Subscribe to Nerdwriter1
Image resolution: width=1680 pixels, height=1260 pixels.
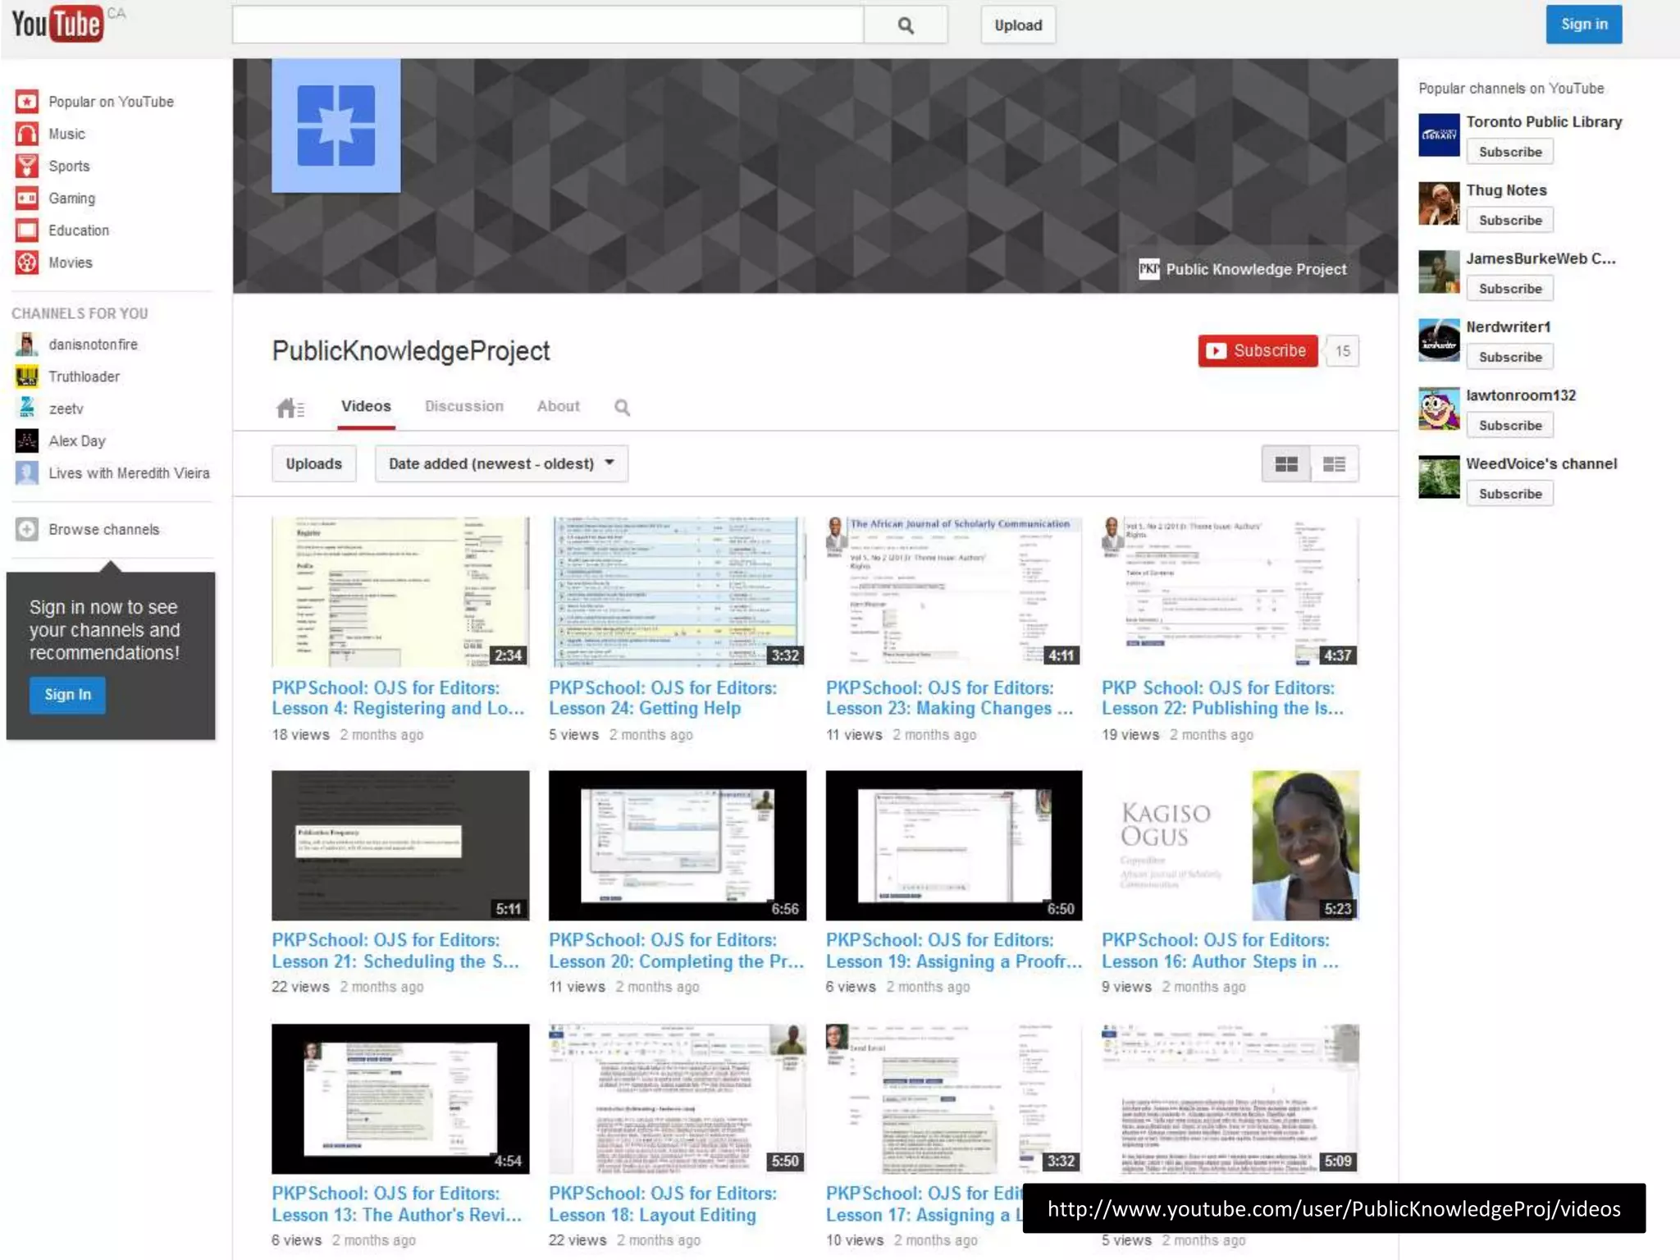(x=1510, y=358)
